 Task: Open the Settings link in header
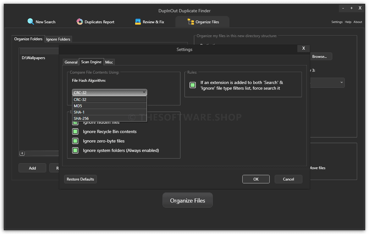337,22
